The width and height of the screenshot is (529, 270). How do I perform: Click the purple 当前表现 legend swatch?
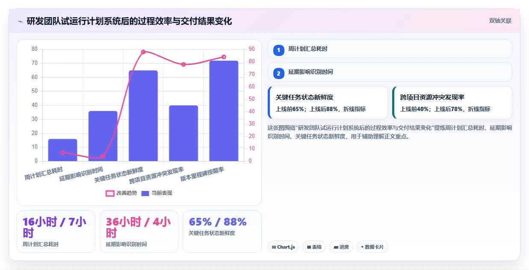145,193
